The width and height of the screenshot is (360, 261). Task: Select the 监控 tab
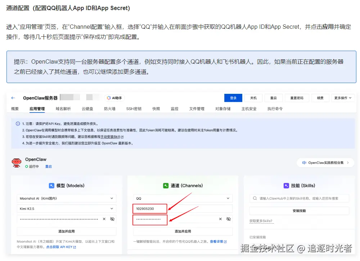pyautogui.click(x=175, y=109)
